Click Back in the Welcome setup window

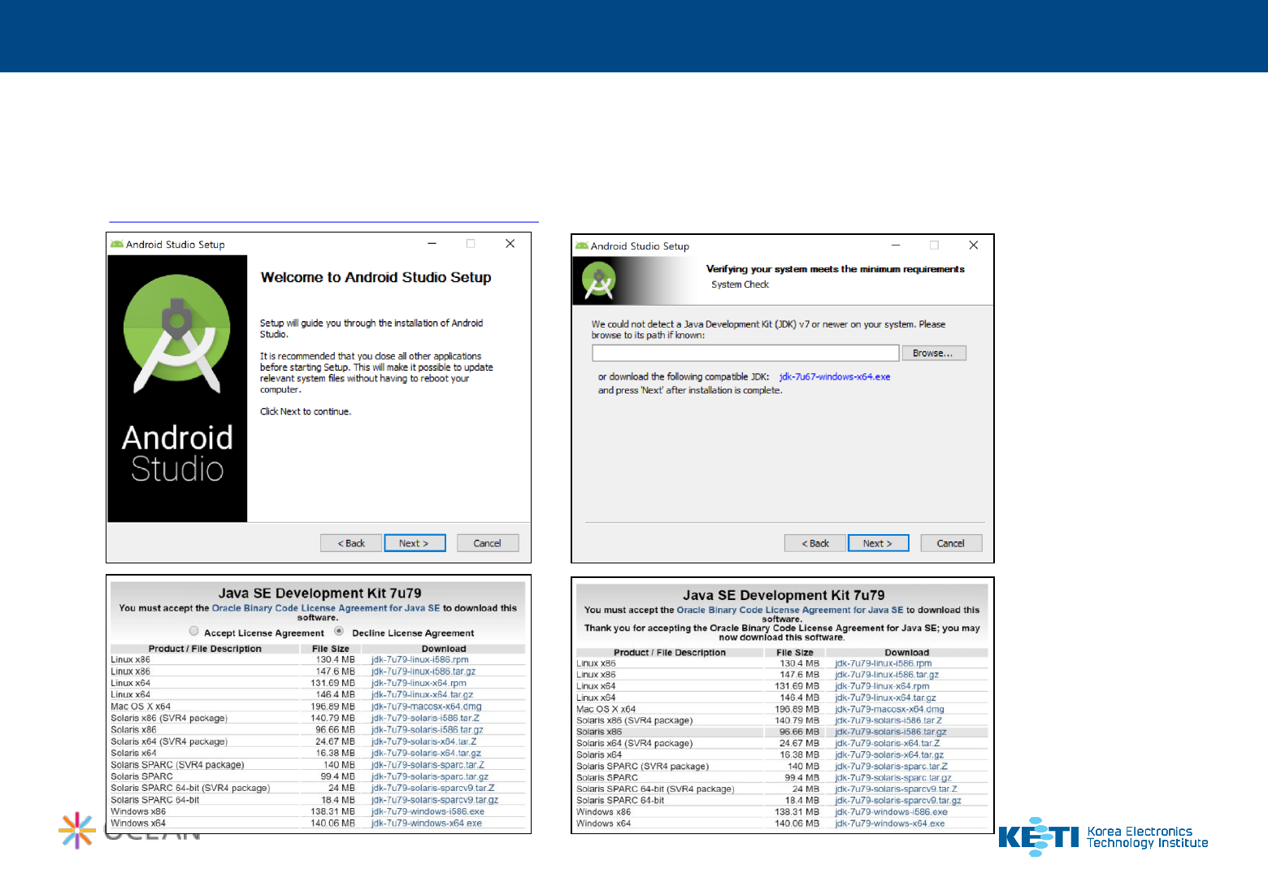pos(351,543)
